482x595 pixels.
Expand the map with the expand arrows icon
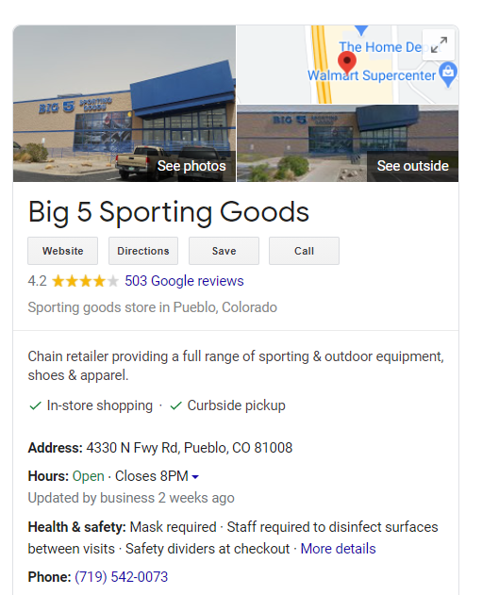click(439, 44)
